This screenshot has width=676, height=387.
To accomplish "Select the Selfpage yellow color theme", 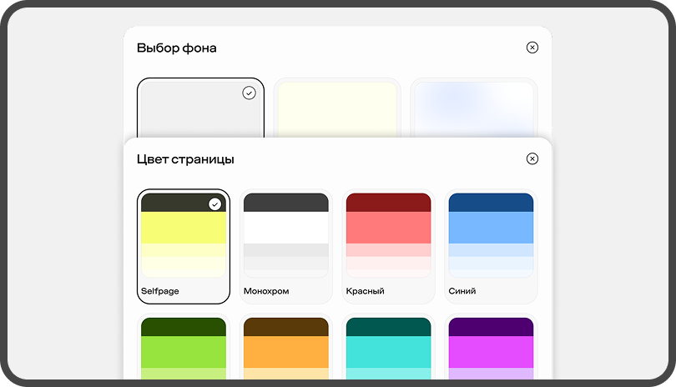I will 184,246.
